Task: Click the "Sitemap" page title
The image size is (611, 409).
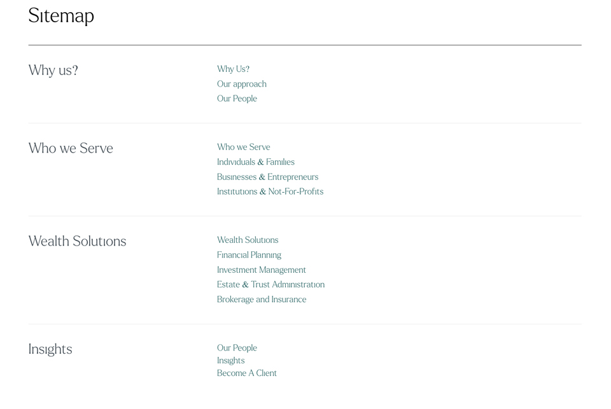Action: pyautogui.click(x=61, y=15)
